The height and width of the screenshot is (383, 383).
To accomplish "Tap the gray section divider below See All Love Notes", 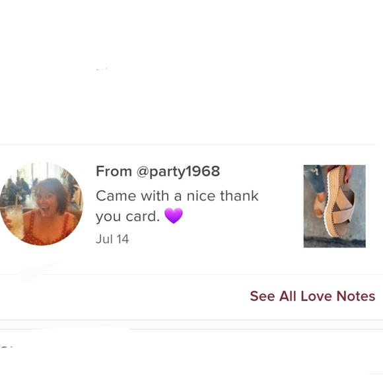I will [x=191, y=324].
